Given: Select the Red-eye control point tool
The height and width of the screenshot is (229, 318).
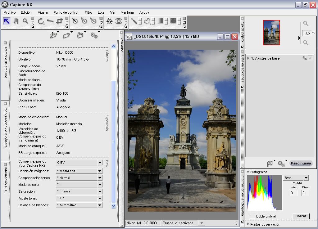Looking at the screenshot, I should pos(119,21).
